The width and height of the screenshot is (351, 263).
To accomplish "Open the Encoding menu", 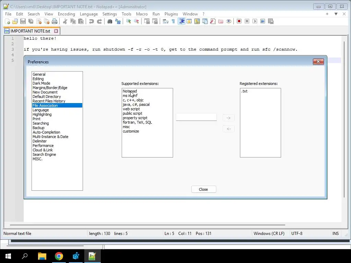I will (66, 14).
